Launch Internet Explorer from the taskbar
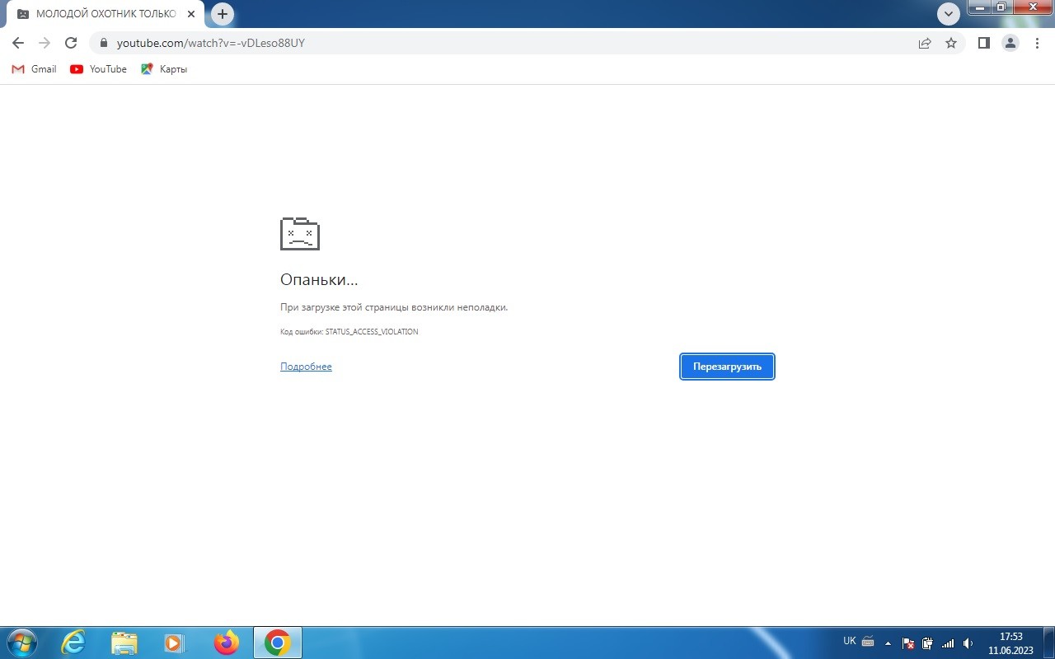The width and height of the screenshot is (1055, 659). pyautogui.click(x=73, y=643)
